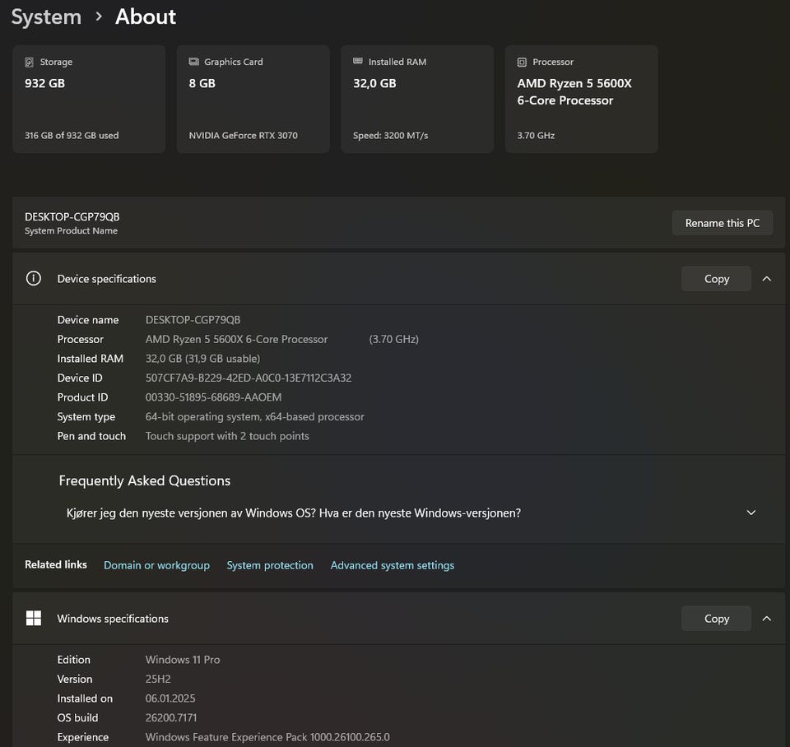Go back to System breadcrumb
Viewport: 790px width, 747px height.
tap(46, 16)
